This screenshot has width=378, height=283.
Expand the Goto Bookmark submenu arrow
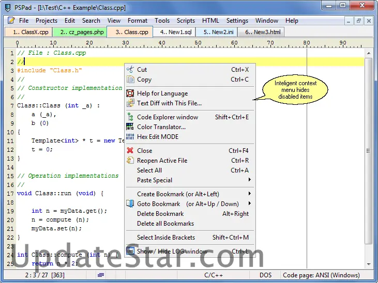click(250, 204)
